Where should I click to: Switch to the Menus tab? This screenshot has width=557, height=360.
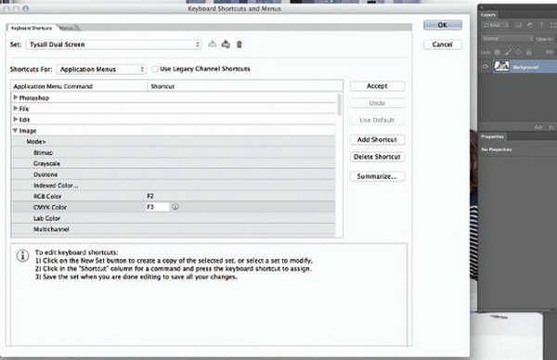pyautogui.click(x=68, y=28)
